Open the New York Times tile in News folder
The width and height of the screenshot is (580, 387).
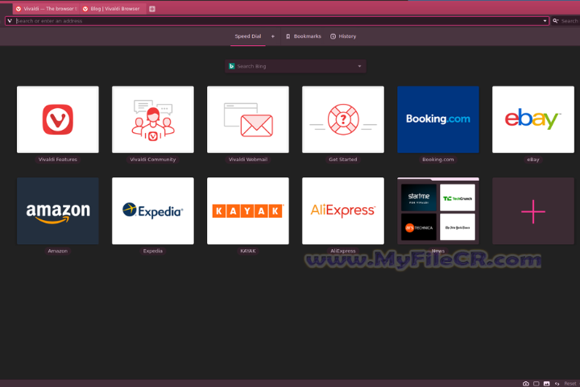(458, 227)
